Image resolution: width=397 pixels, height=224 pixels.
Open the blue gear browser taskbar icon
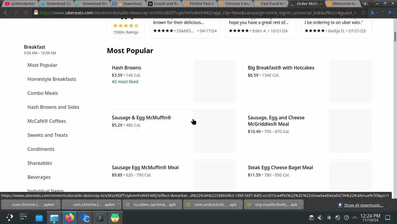click(85, 217)
